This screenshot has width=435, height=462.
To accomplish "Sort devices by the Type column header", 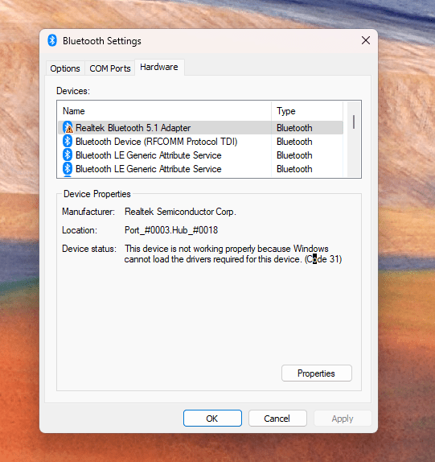I will (x=307, y=111).
